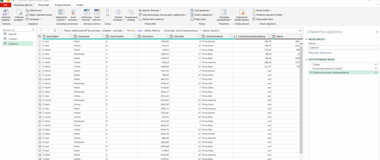Click Wprowadź dane

point(262,19)
